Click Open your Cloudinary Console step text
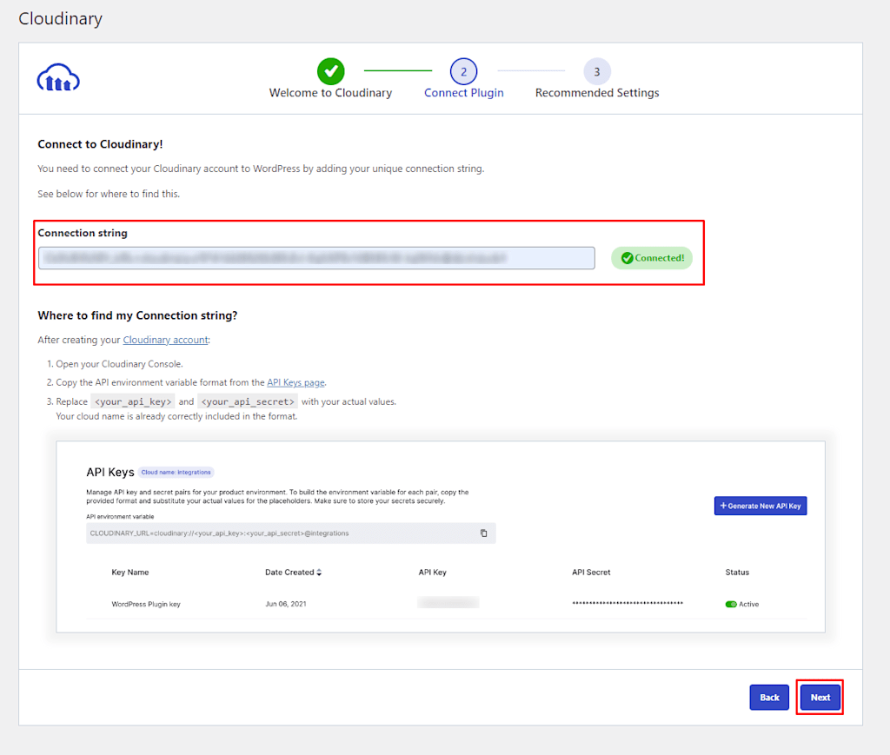Image resolution: width=890 pixels, height=755 pixels. click(119, 364)
